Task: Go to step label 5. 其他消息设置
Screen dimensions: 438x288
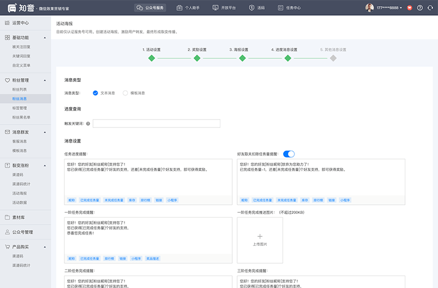Action: pyautogui.click(x=333, y=49)
